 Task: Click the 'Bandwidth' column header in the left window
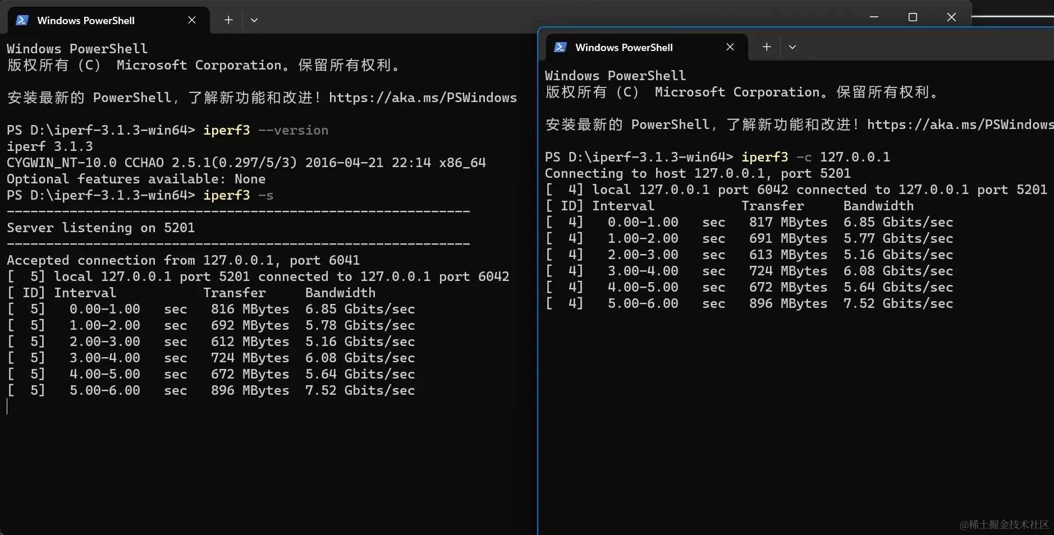(340, 293)
